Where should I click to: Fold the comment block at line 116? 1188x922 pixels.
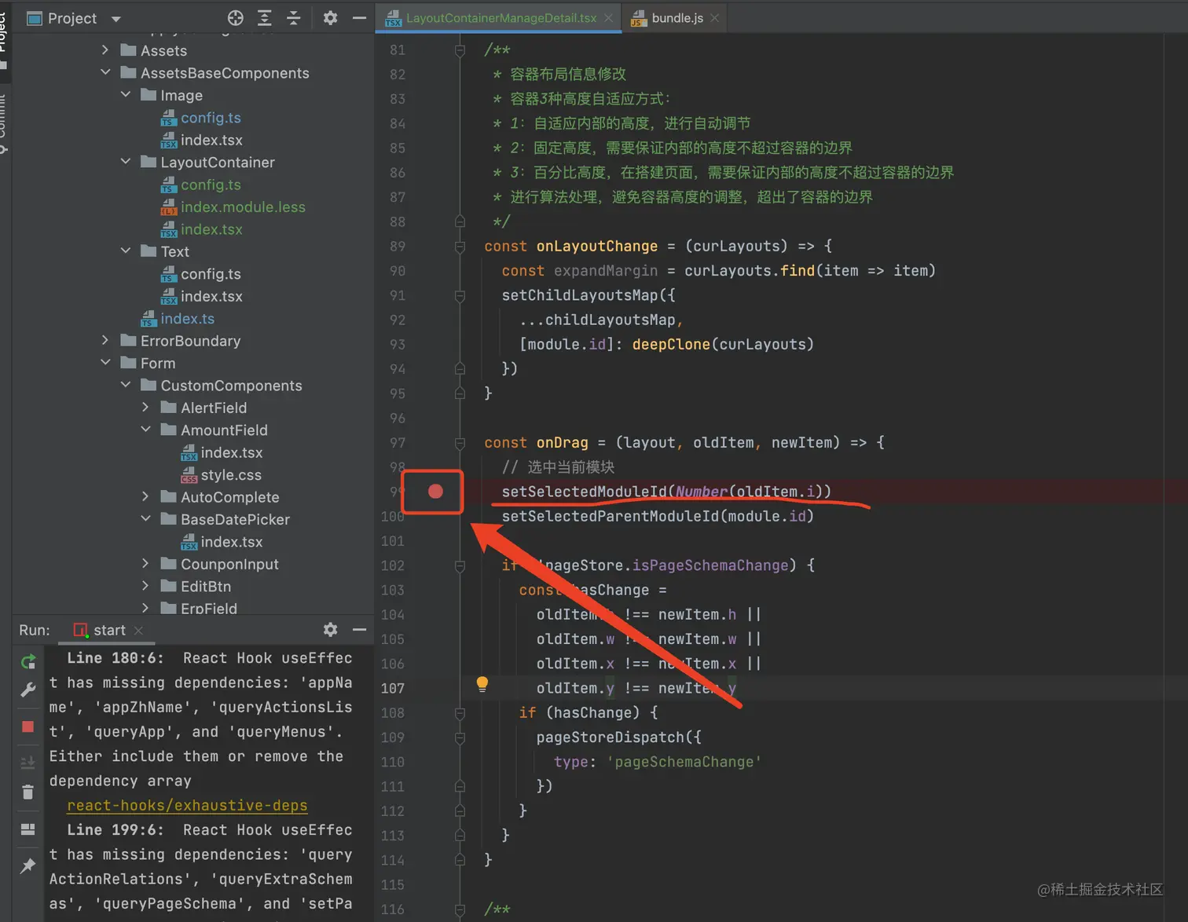click(x=460, y=909)
